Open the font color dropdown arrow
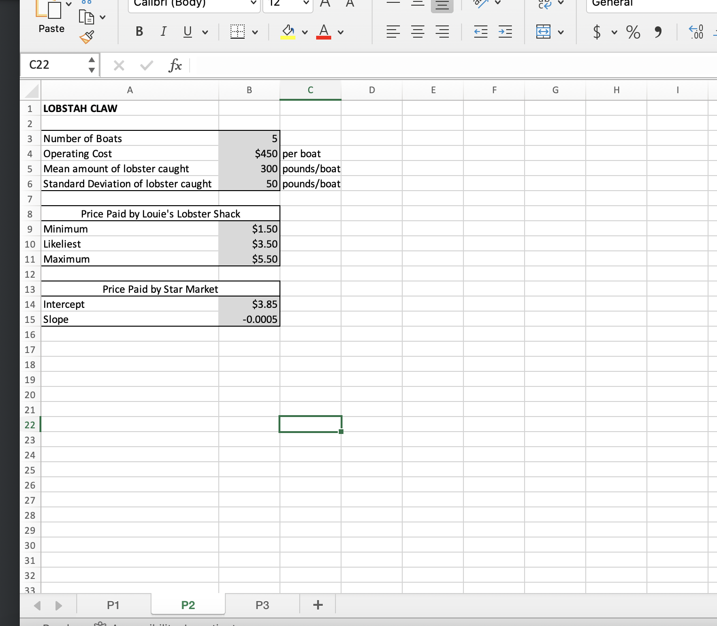This screenshot has width=717, height=626. pos(341,32)
